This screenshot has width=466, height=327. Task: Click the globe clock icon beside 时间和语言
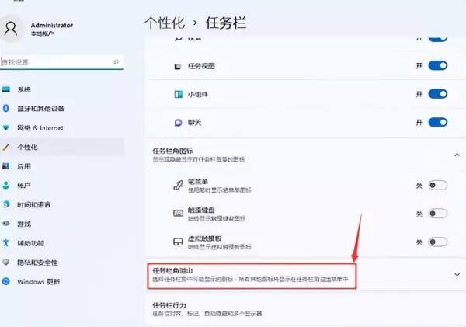point(6,204)
